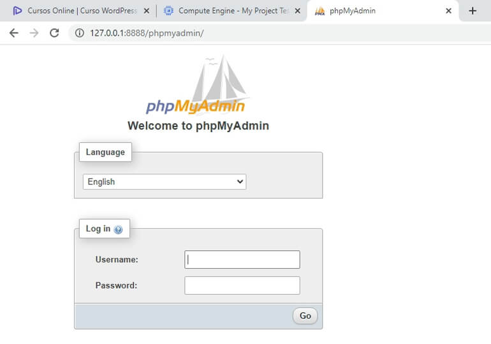The width and height of the screenshot is (491, 344).
Task: Click the browser forward arrow
Action: coord(34,33)
